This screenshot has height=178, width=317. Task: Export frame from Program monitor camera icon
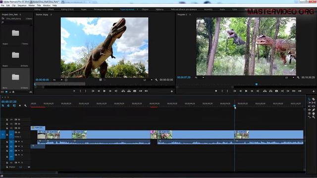point(276,91)
